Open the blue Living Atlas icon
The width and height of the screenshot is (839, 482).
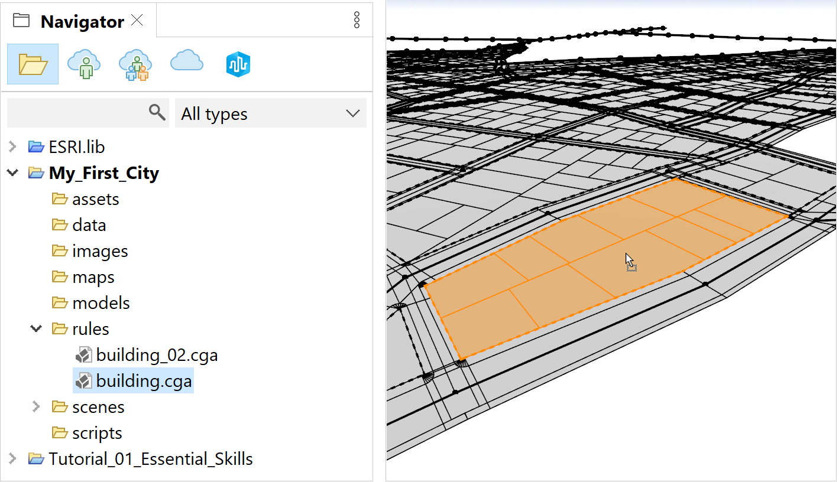[238, 64]
